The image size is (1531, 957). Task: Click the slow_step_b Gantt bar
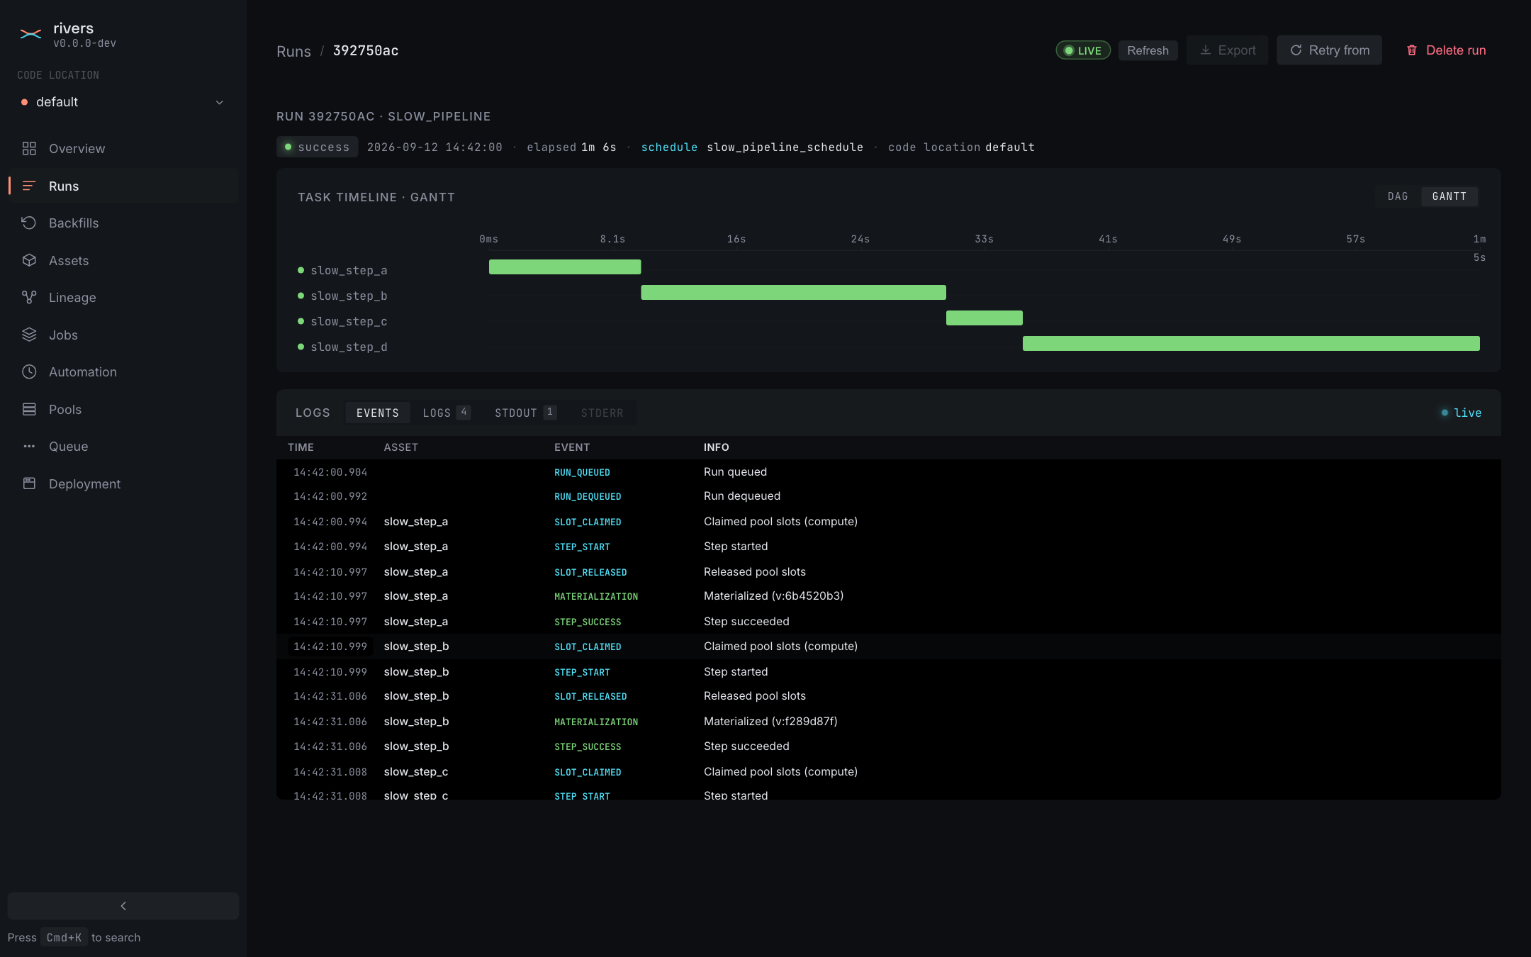click(x=793, y=293)
